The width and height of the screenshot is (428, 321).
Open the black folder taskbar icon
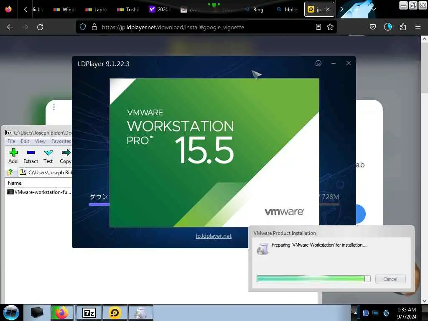pos(37,313)
